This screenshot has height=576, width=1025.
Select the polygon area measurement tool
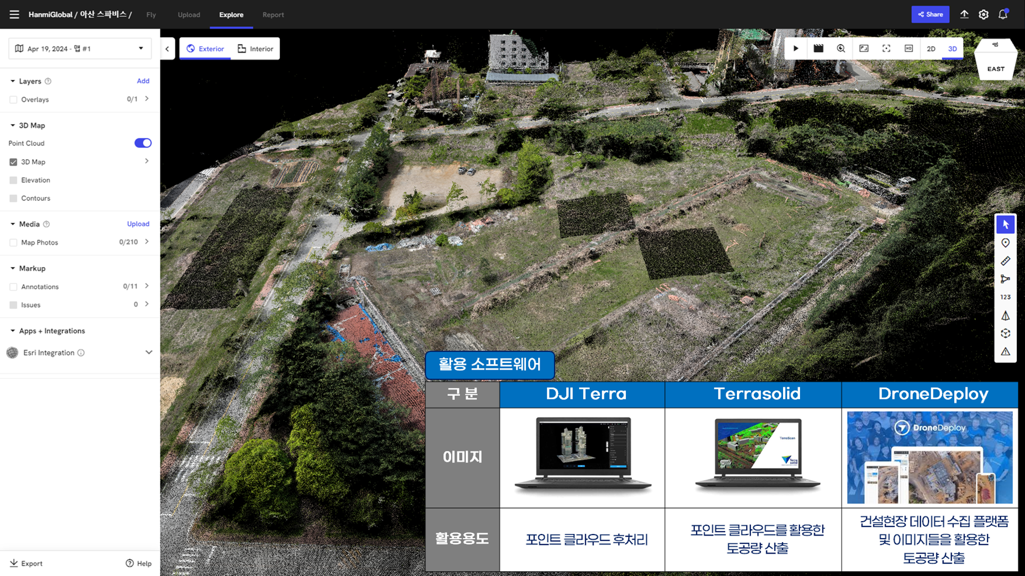(1006, 279)
